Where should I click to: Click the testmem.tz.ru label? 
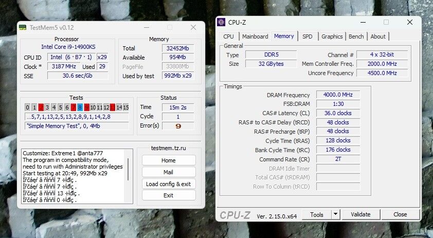(x=169, y=148)
